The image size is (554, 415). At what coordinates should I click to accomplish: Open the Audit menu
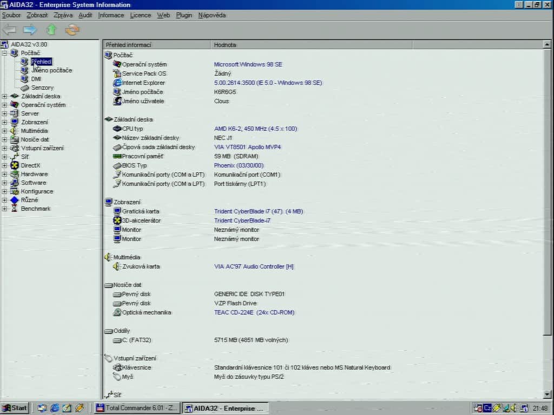point(85,15)
